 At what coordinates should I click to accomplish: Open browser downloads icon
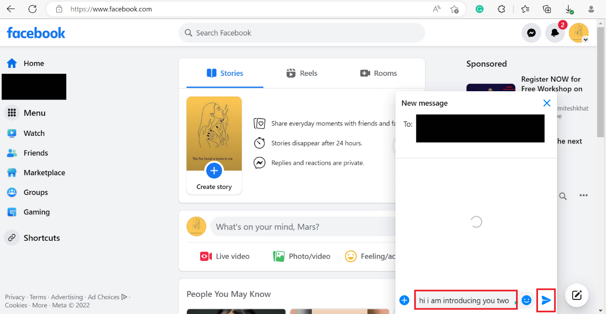[569, 9]
